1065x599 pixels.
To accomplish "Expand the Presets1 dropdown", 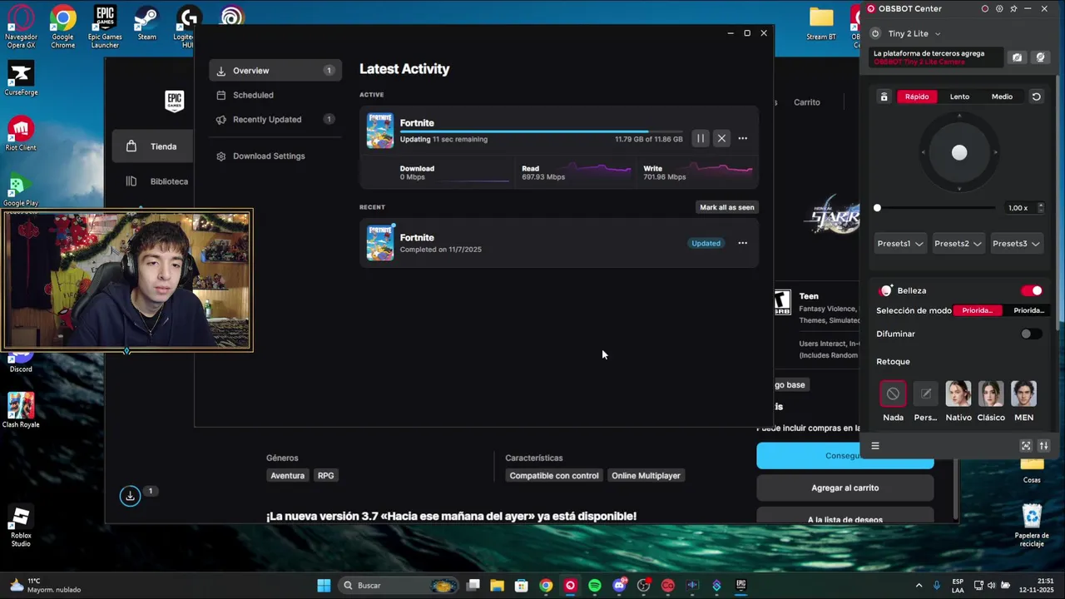I will (x=900, y=244).
